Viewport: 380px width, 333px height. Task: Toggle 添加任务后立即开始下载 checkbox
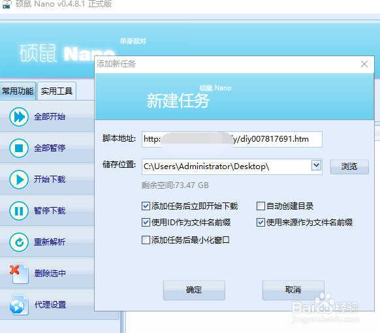pos(146,206)
